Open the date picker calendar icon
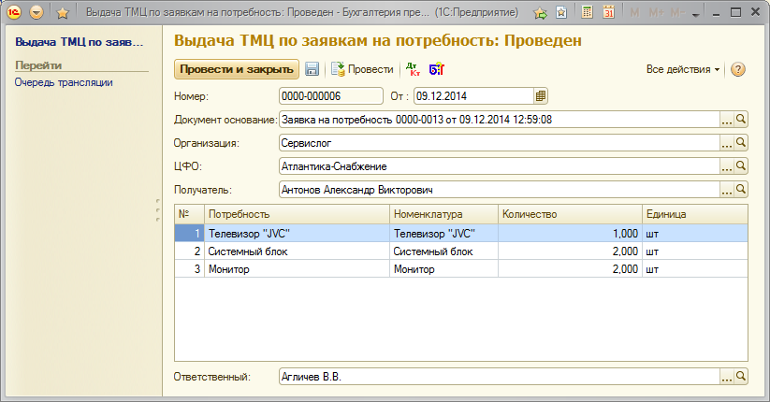This screenshot has width=770, height=402. tap(540, 95)
